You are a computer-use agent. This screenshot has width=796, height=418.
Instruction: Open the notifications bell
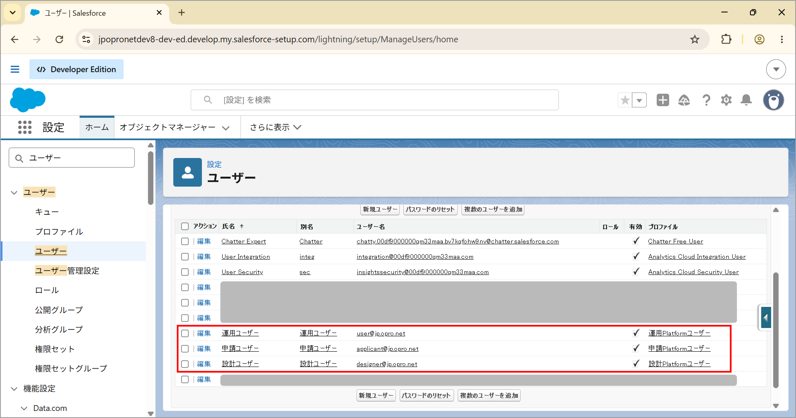tap(746, 100)
